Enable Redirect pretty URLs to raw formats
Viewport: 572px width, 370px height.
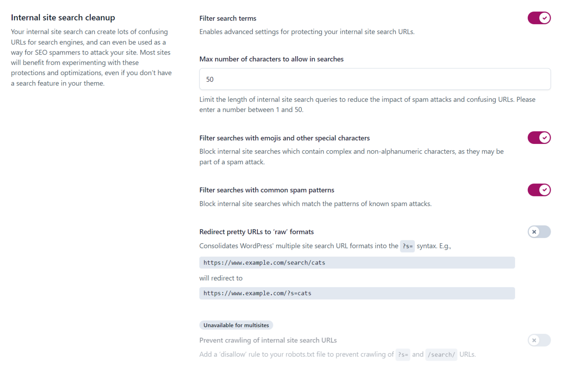click(x=539, y=232)
